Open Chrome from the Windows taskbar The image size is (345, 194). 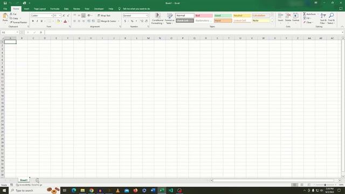pos(91,190)
